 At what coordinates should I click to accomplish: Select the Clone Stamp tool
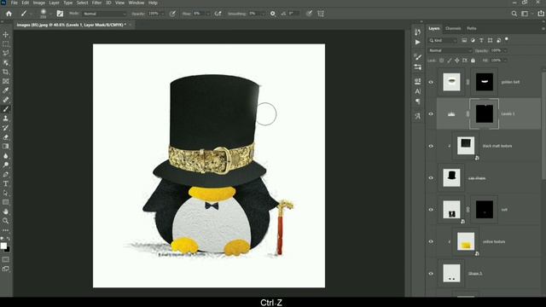coord(6,119)
